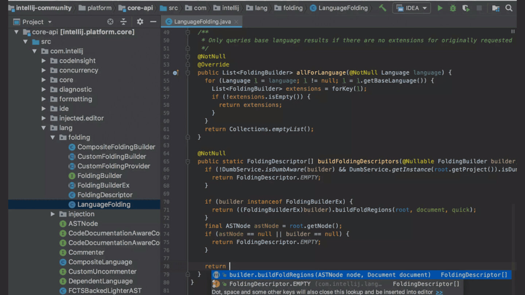
Task: Open the Project view dropdown
Action: pos(33,22)
